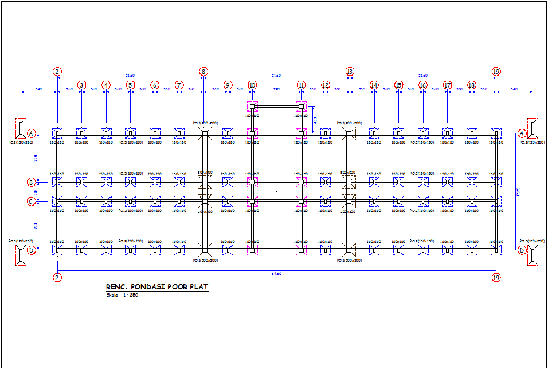Select grid bubble 2 below the plan

(x=57, y=277)
